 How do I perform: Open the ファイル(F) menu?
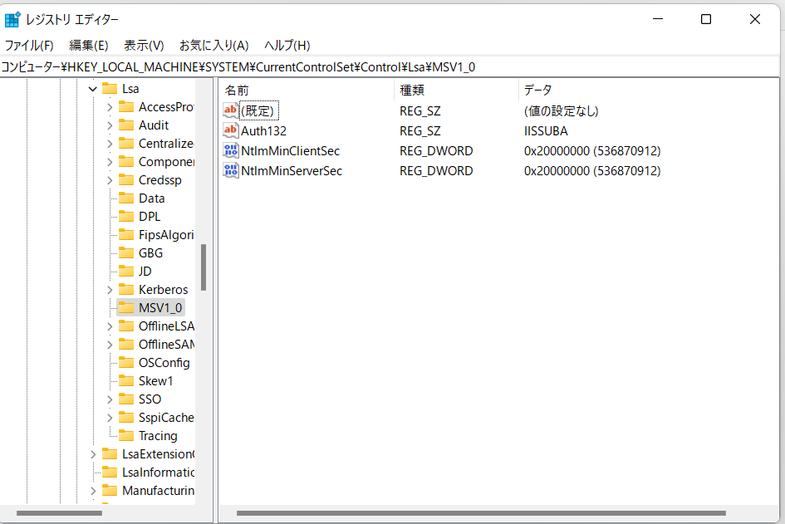pyautogui.click(x=29, y=45)
